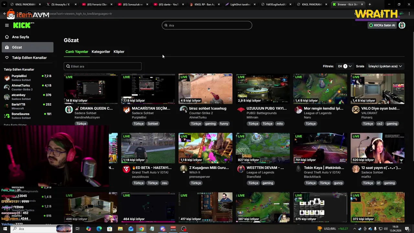The width and height of the screenshot is (414, 233).
Task: Open Copilot from taskbar
Action: (x=88, y=229)
